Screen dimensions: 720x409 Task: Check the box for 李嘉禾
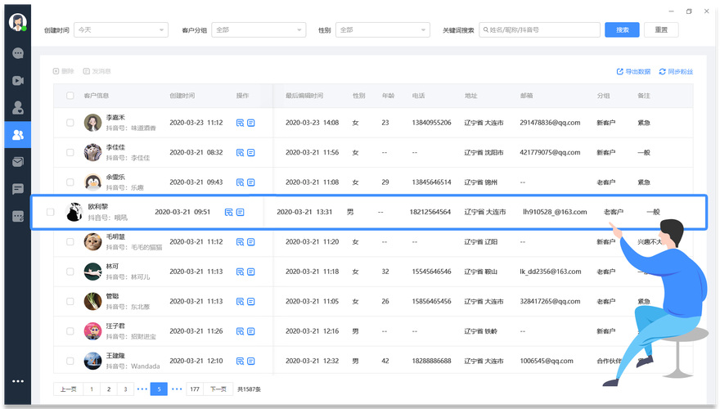tap(70, 123)
